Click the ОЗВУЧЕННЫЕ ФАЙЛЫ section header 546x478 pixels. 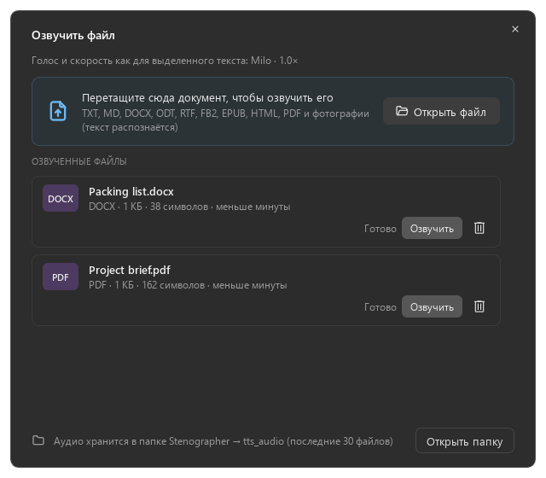point(79,161)
